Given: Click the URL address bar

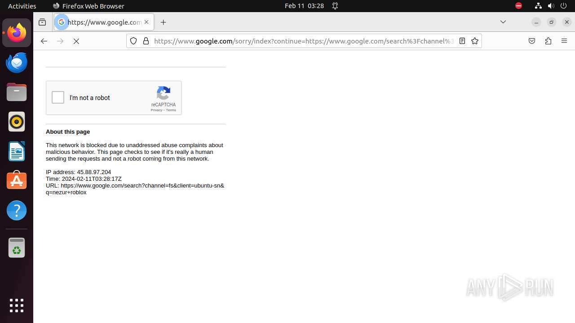Looking at the screenshot, I should [304, 41].
